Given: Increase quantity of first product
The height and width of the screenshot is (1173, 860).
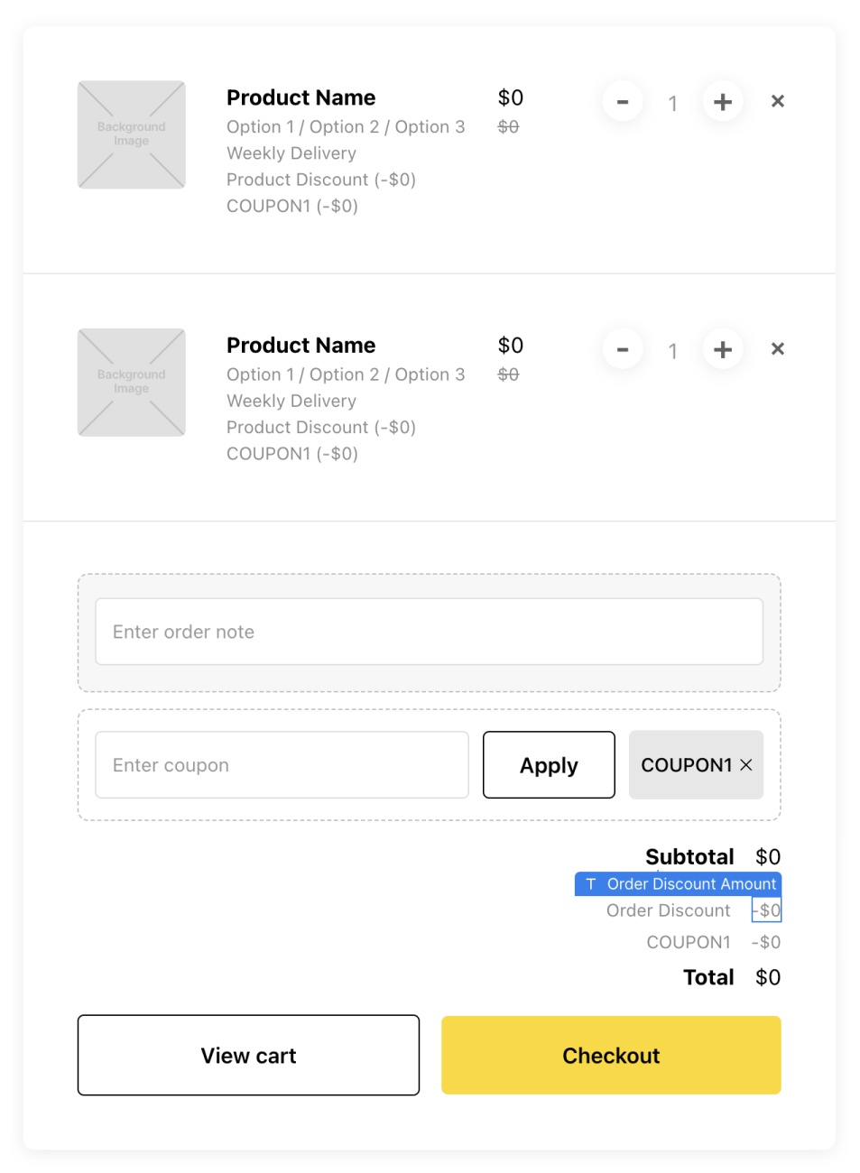Looking at the screenshot, I should pyautogui.click(x=723, y=102).
